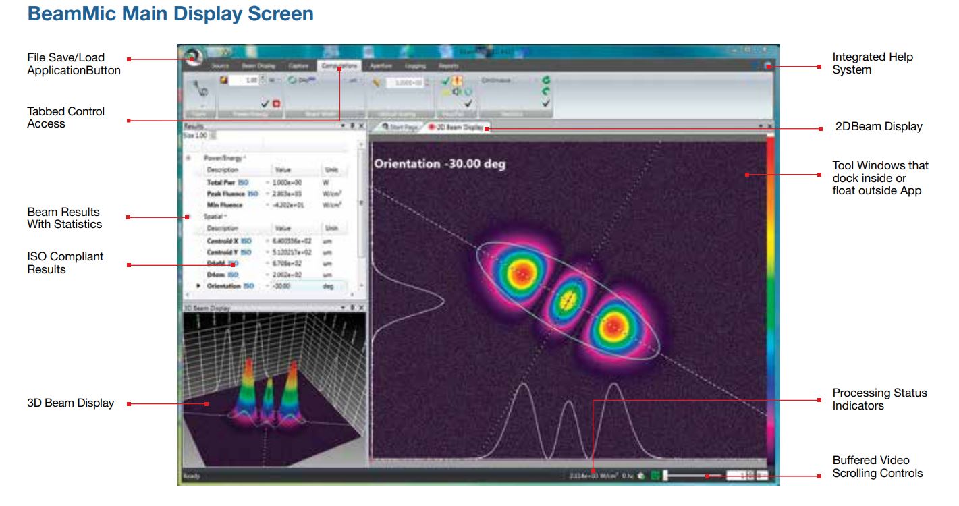Close the 3D Beam Display panel
Image resolution: width=959 pixels, height=506 pixels.
[361, 308]
